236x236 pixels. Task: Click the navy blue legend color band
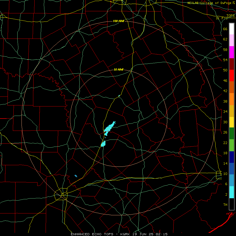click(232, 157)
